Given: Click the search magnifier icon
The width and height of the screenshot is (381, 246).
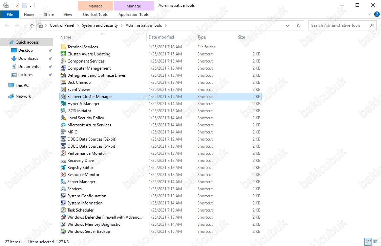Looking at the screenshot, I should click(x=372, y=25).
